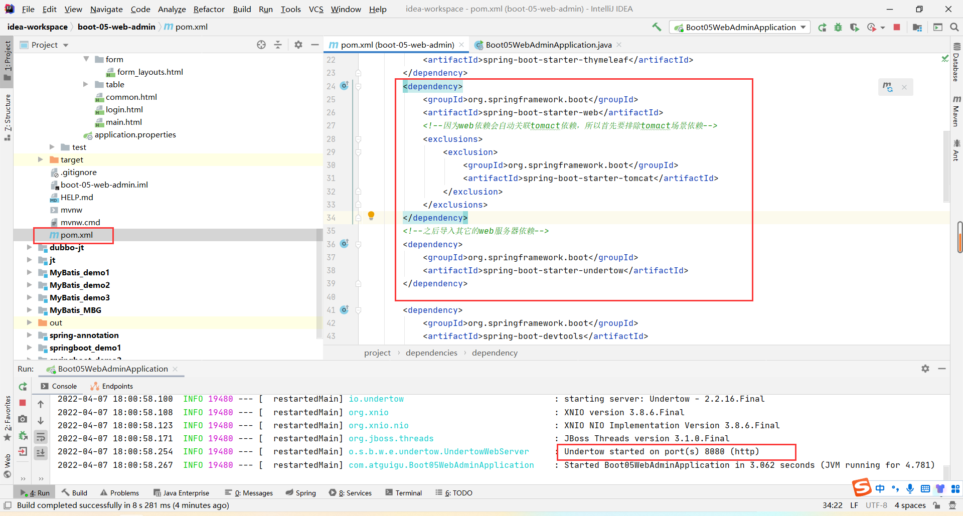Click the camera Dump Threads icon
The height and width of the screenshot is (516, 963).
(23, 419)
